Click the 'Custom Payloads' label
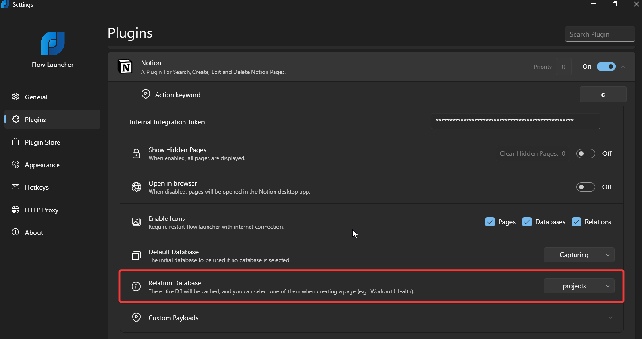Screen dimensions: 642x339 (174, 318)
